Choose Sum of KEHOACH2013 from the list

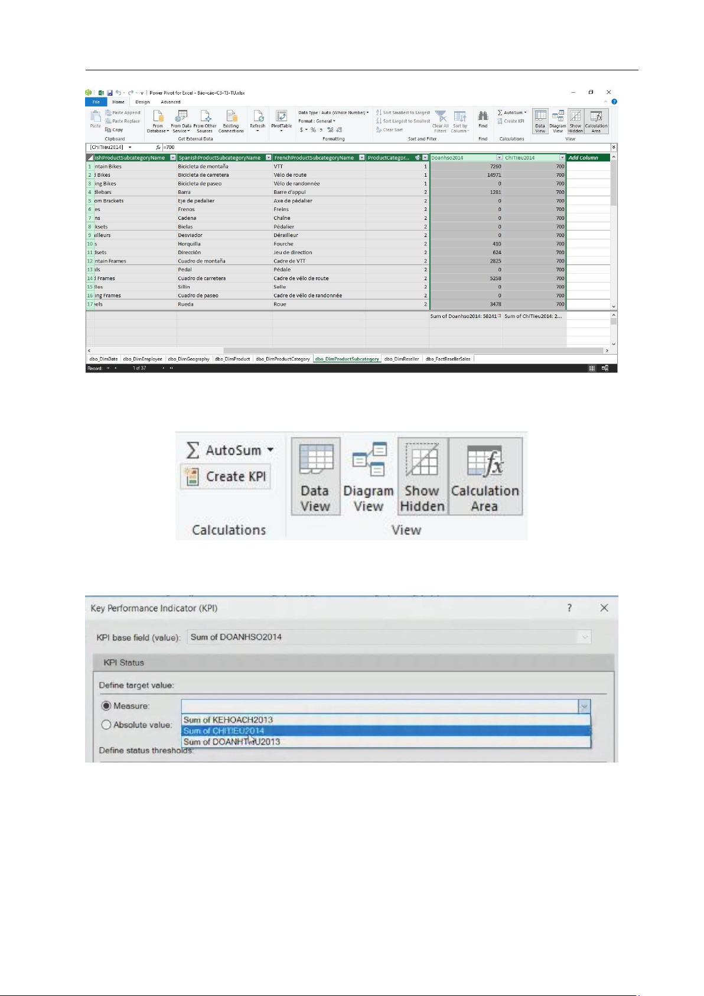228,720
